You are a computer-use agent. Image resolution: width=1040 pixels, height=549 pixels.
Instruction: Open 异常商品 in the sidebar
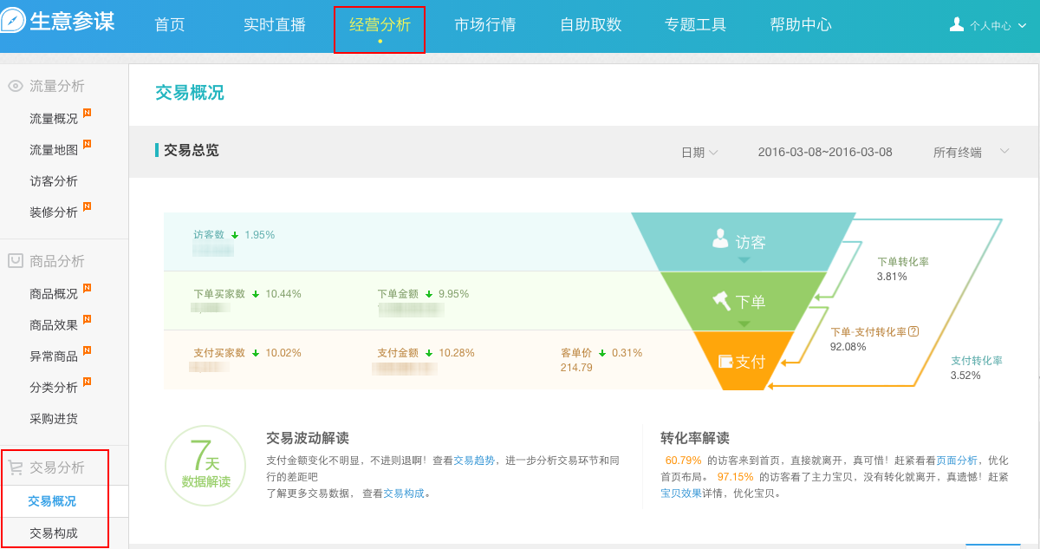[x=54, y=356]
